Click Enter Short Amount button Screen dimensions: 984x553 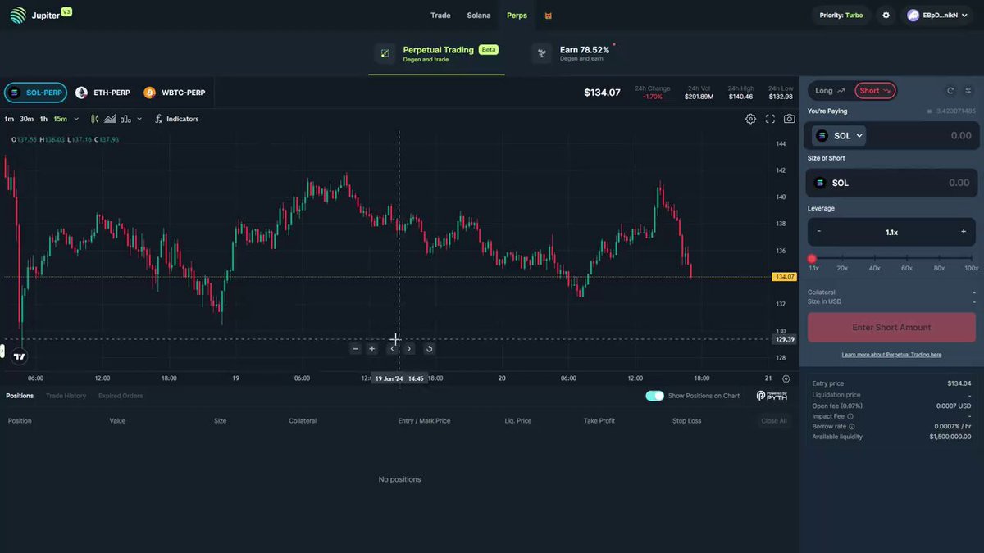891,328
